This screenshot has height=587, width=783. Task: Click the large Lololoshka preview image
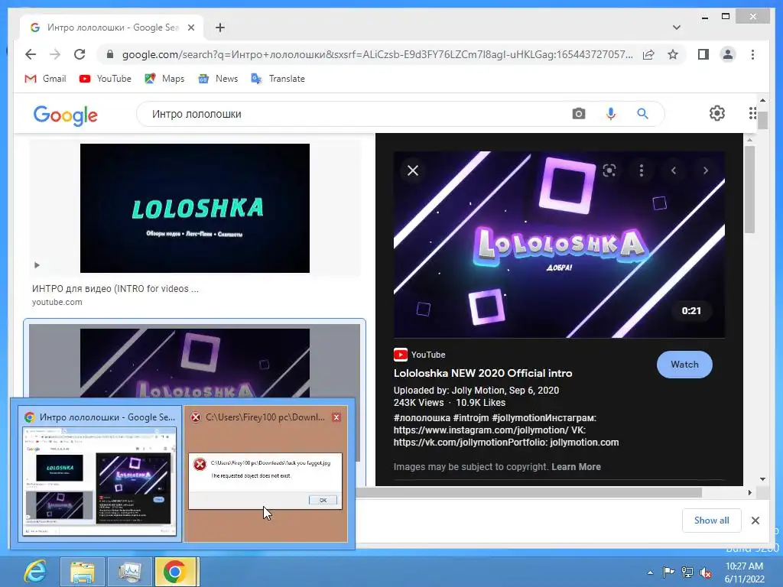(559, 245)
